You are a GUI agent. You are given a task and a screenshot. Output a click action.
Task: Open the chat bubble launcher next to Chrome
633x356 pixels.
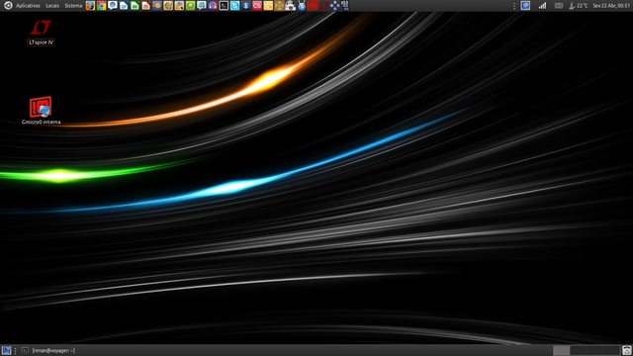[113, 6]
